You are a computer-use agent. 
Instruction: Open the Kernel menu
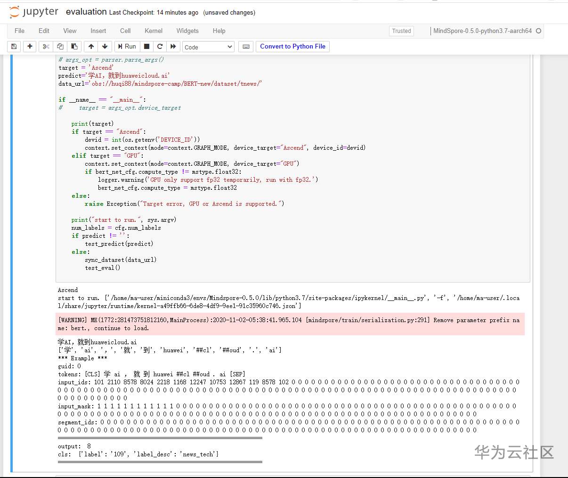coord(153,31)
